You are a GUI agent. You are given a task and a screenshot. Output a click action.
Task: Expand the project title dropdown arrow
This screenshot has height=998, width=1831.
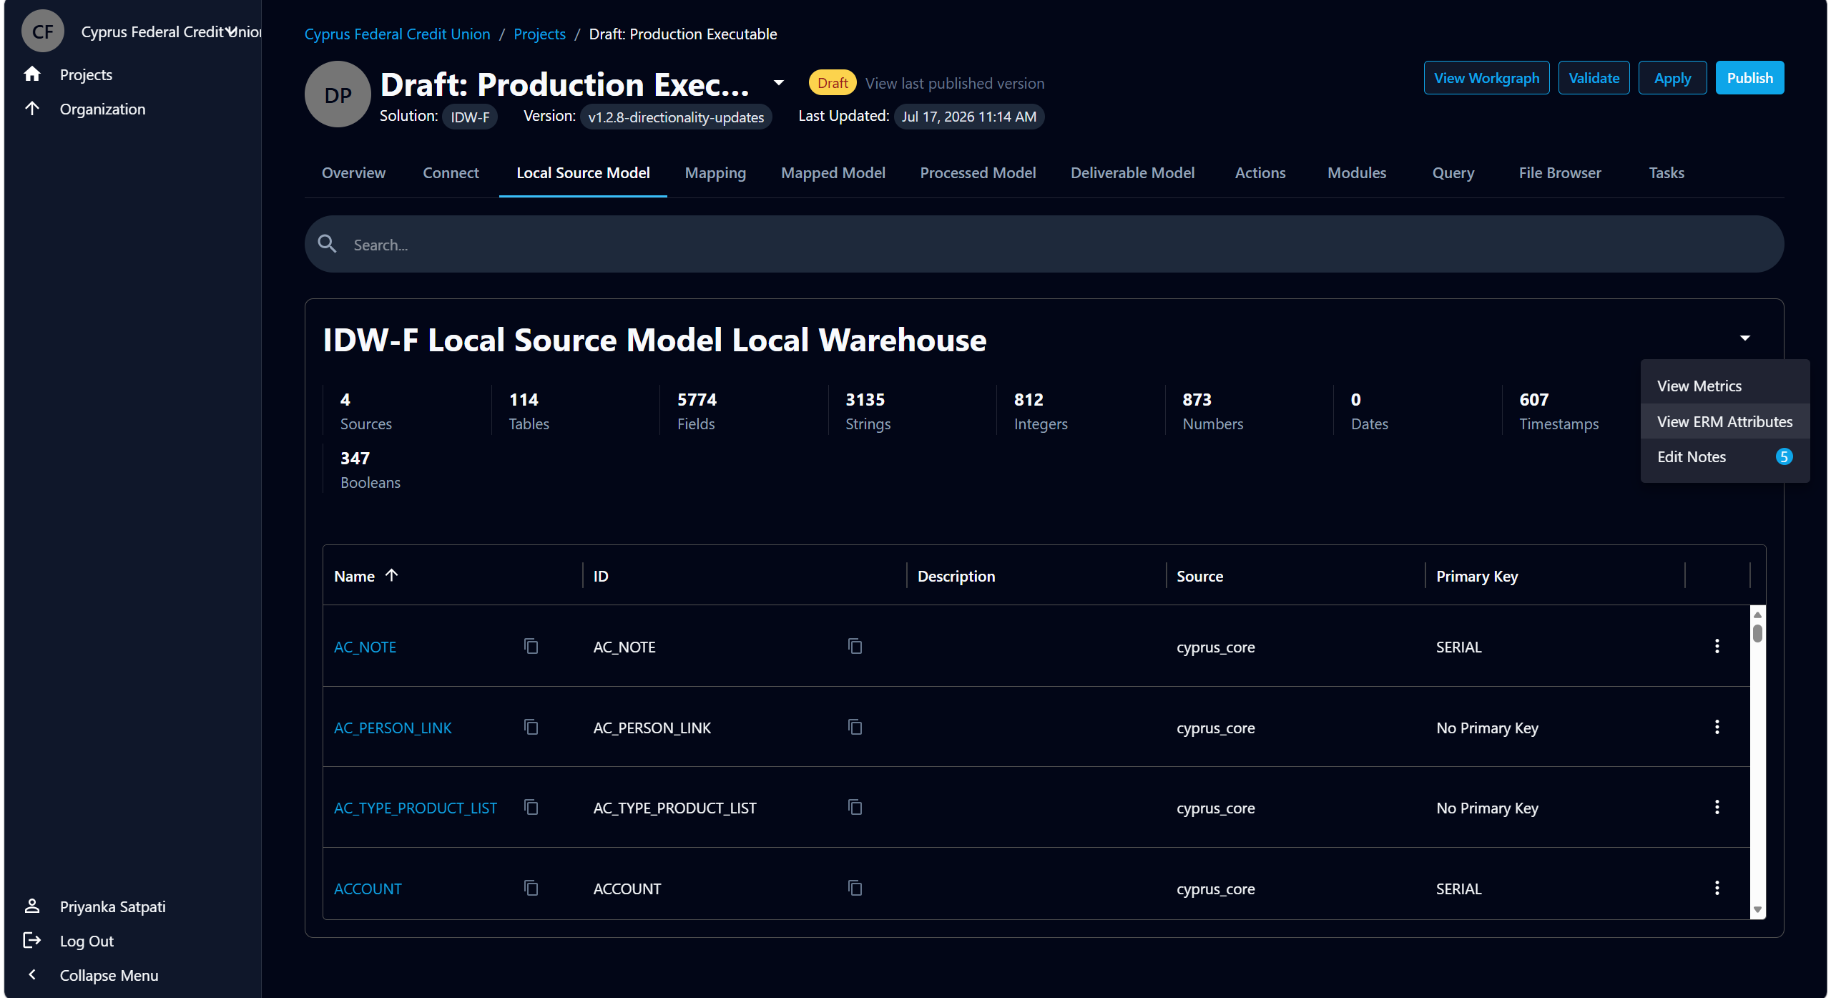point(779,83)
